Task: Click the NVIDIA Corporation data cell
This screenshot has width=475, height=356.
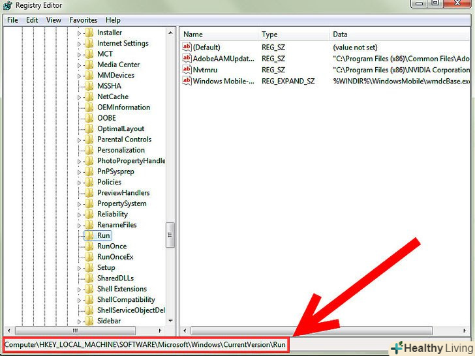Action: click(401, 70)
